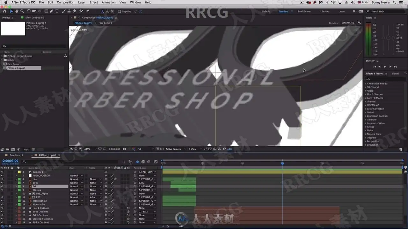Hide the Camera 1 layer
This screenshot has height=229, width=408.
click(2, 172)
